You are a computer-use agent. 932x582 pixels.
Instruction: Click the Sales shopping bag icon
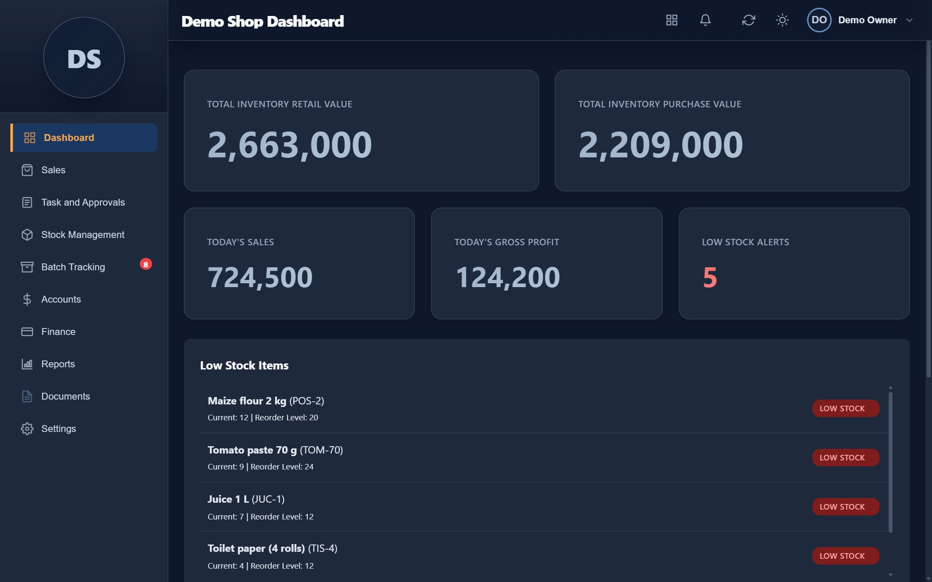tap(27, 170)
